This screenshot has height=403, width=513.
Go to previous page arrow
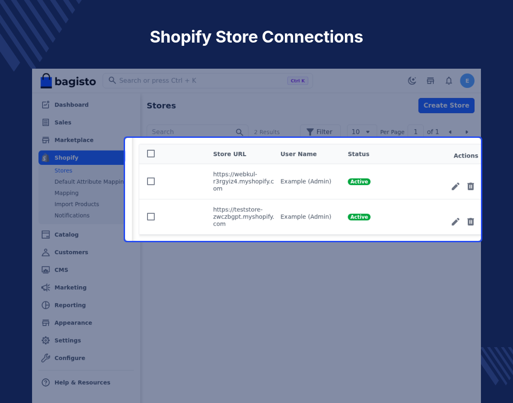pyautogui.click(x=450, y=132)
